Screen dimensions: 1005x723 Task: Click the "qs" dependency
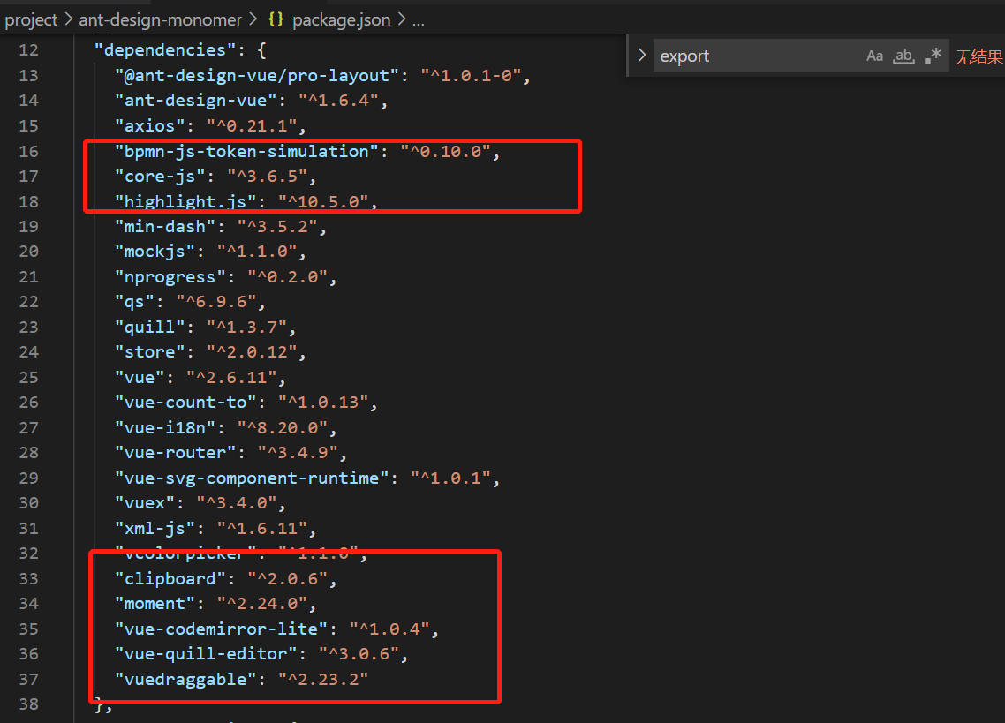[x=134, y=302]
